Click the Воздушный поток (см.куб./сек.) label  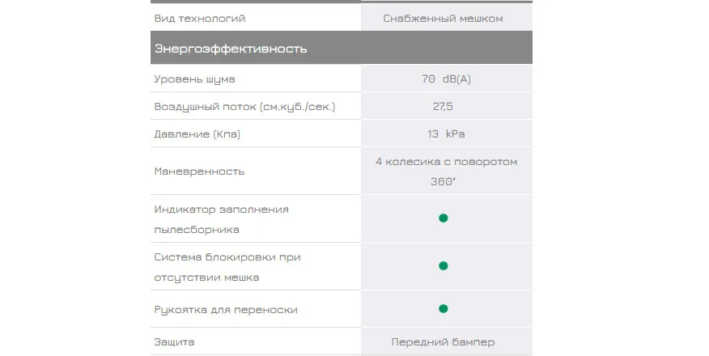(x=244, y=107)
